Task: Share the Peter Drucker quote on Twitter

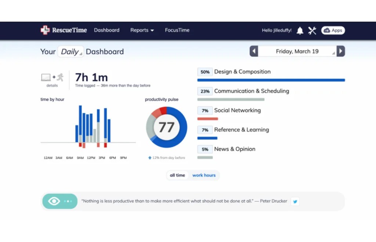Action: (x=295, y=201)
